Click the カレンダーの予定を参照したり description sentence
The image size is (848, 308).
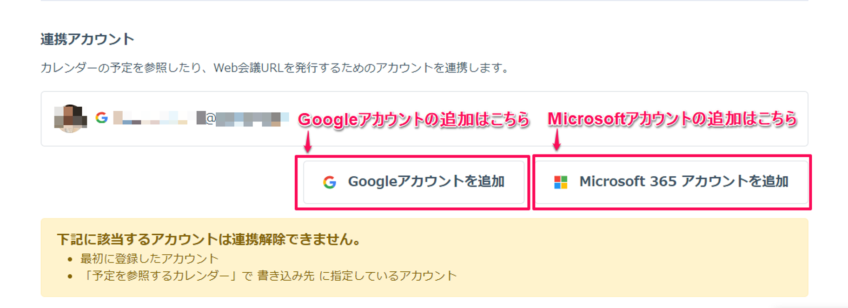coord(274,68)
